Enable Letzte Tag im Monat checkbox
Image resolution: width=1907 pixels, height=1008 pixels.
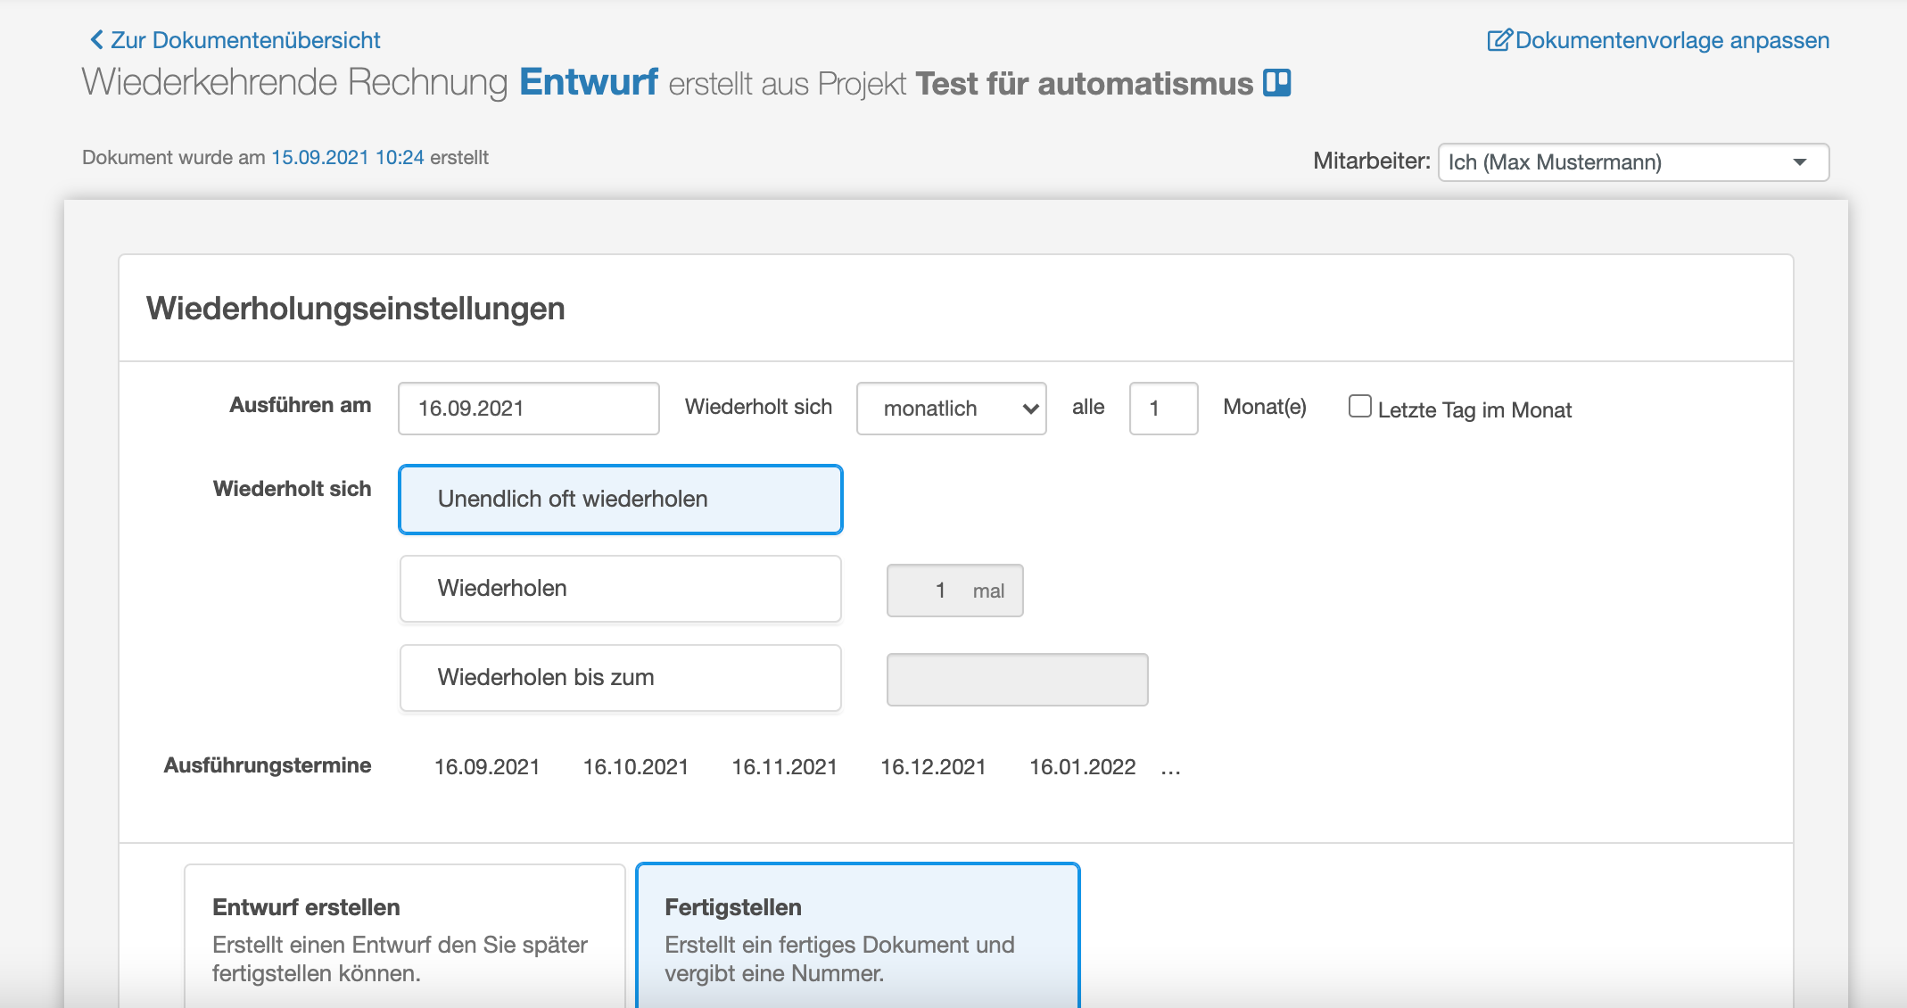pos(1359,407)
